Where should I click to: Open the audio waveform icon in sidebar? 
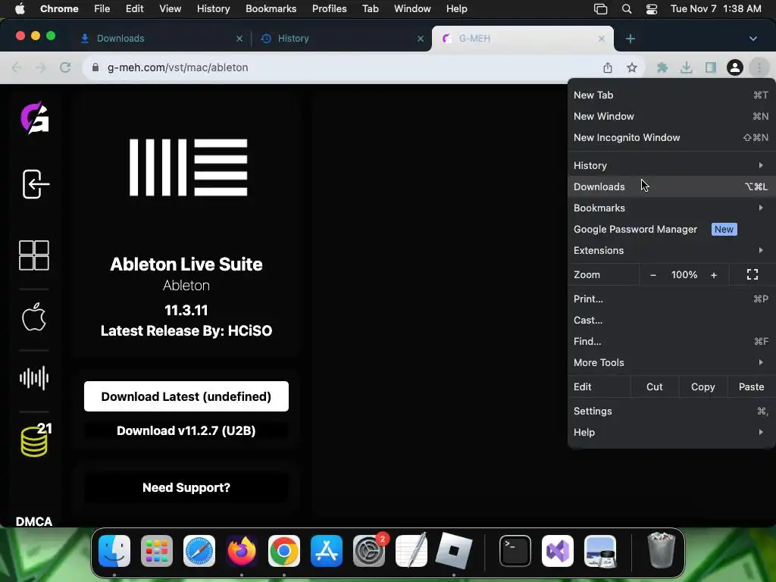(x=33, y=378)
